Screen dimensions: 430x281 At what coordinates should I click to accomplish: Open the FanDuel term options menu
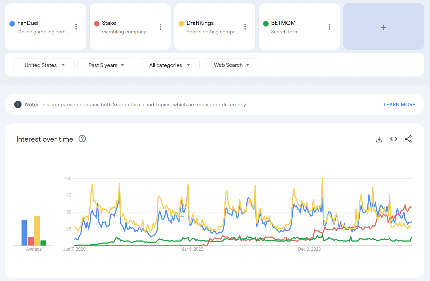click(76, 27)
